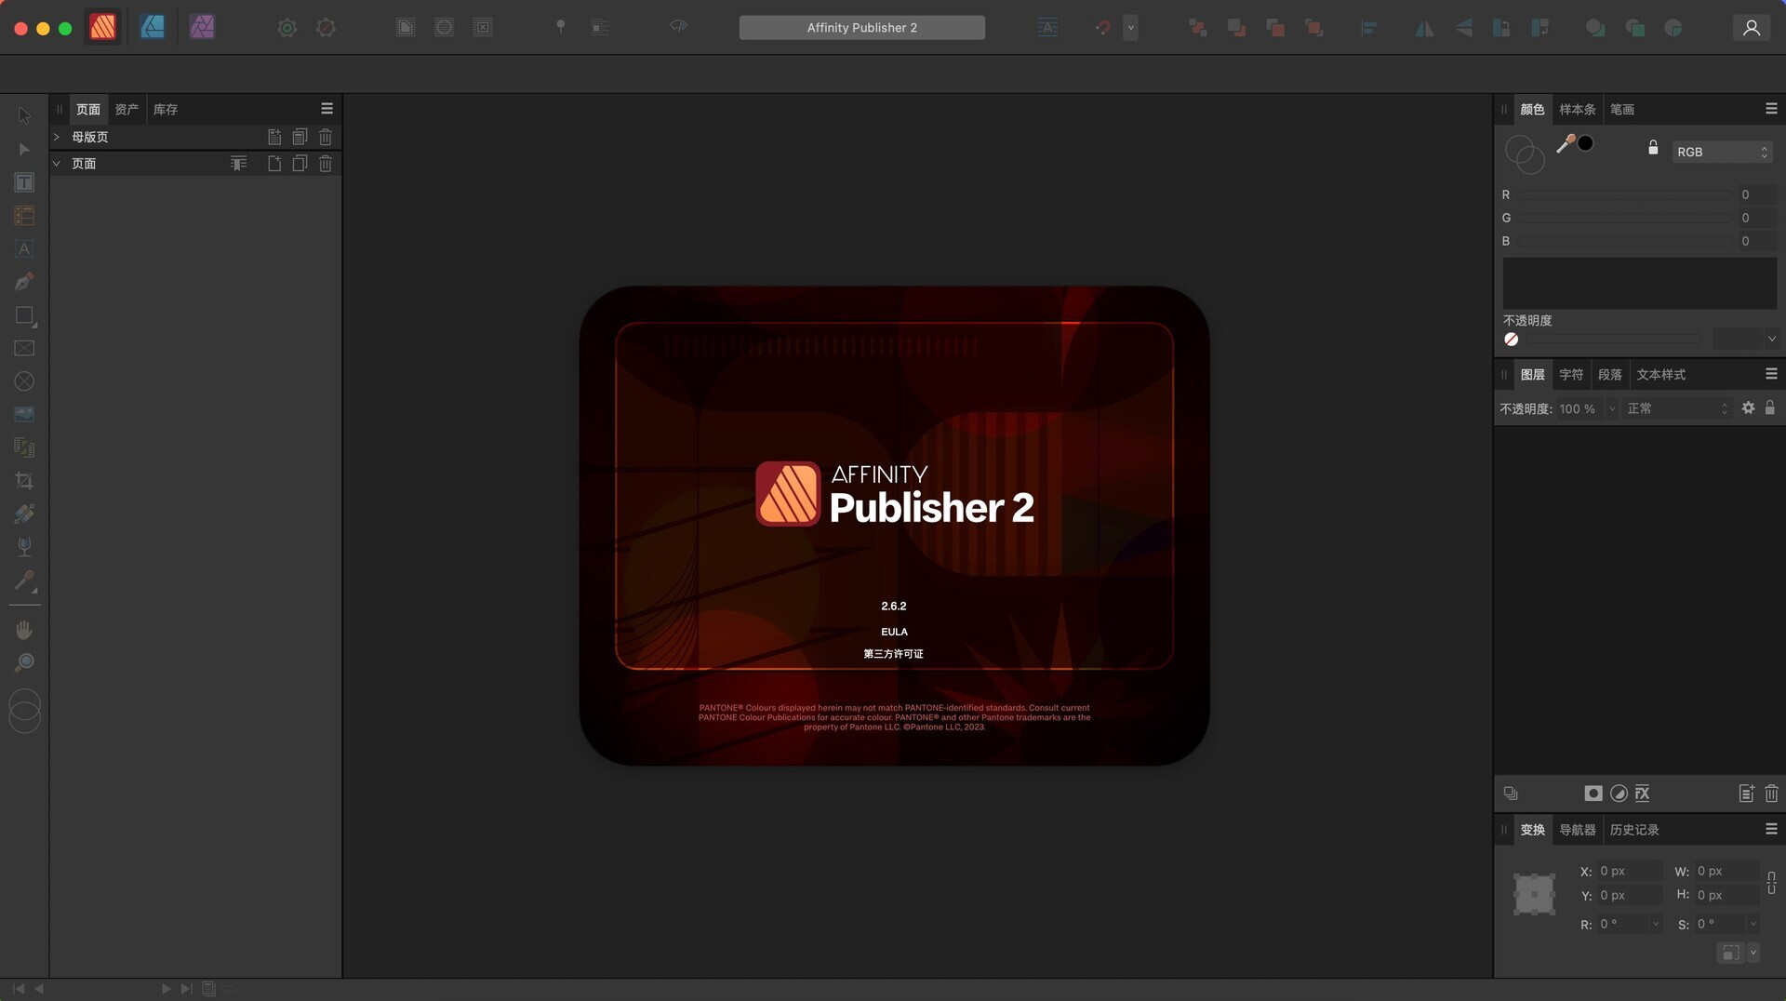Open the Pages panel hamburger menu

(327, 109)
